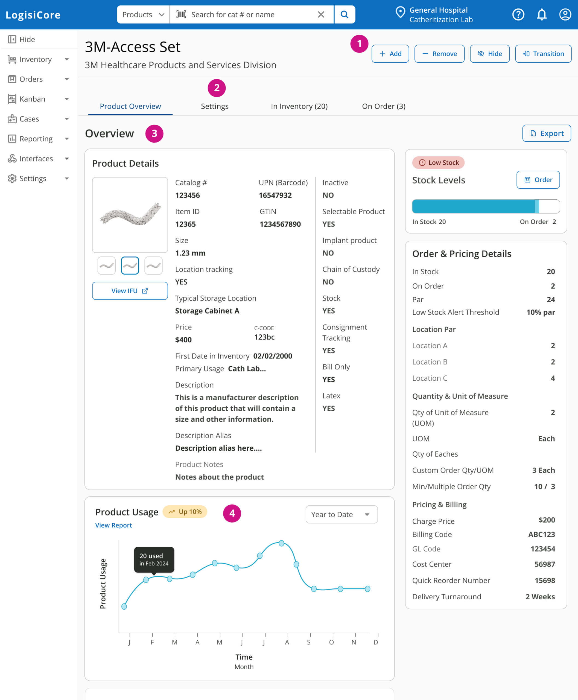Open the Year to Date range dropdown
The image size is (578, 700).
coord(341,514)
